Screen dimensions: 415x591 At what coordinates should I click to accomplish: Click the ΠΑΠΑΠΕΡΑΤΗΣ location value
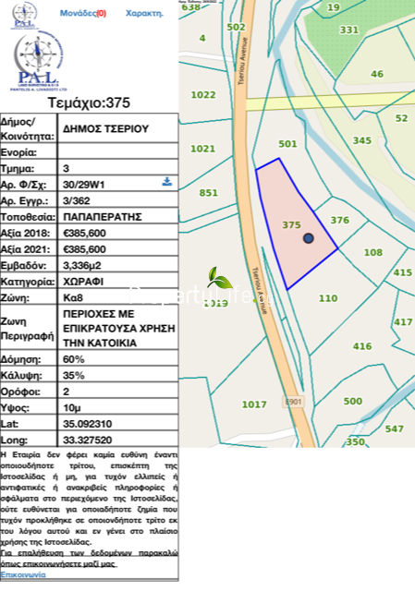(103, 217)
